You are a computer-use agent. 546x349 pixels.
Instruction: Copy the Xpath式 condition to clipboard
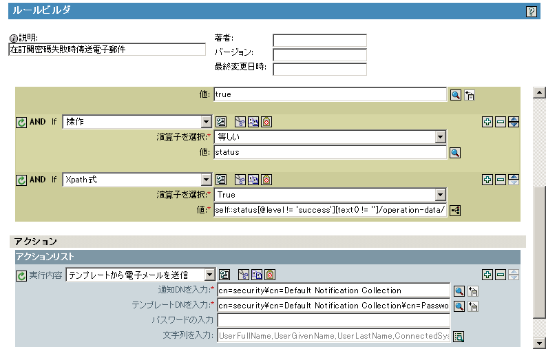coord(253,180)
